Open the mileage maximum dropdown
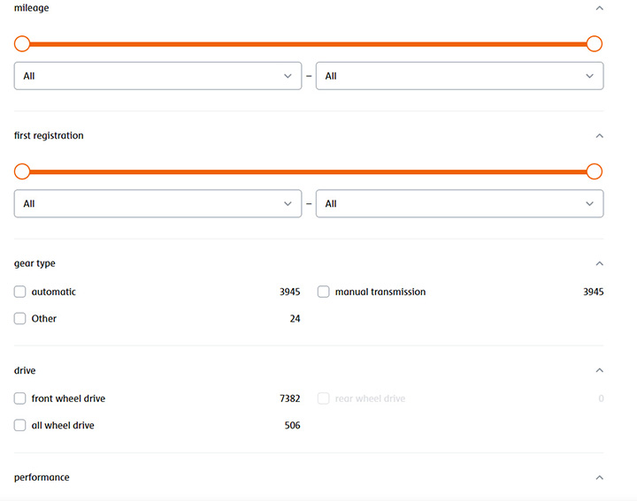This screenshot has width=637, height=501. click(x=460, y=76)
